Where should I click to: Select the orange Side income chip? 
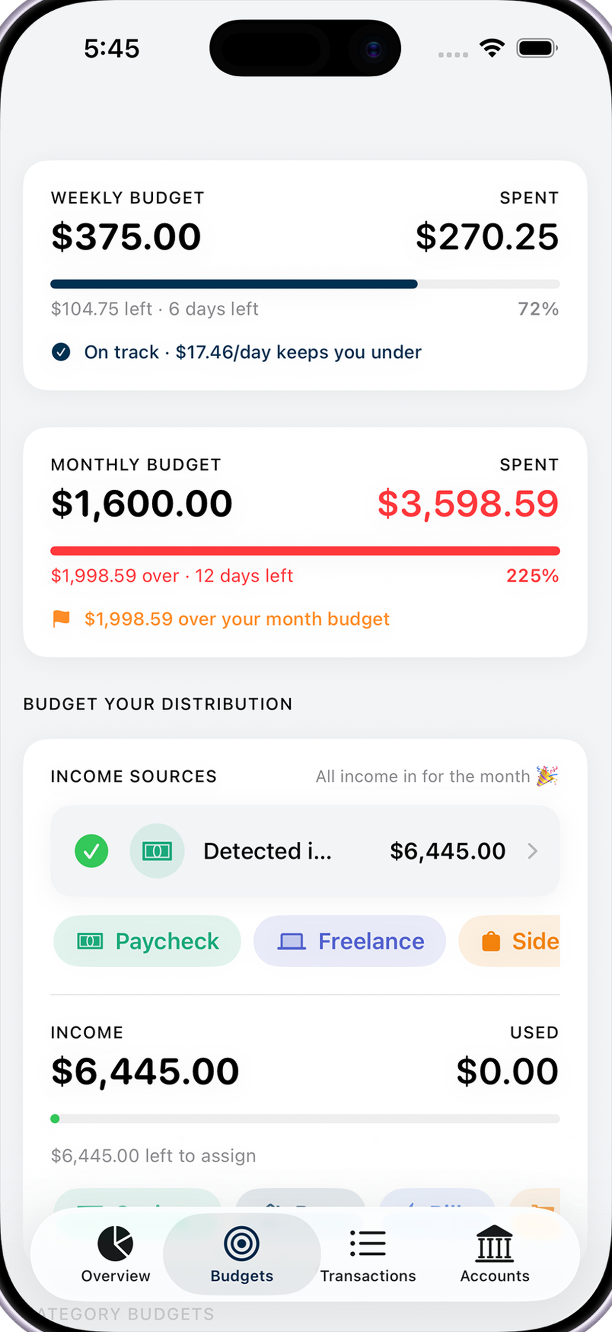[x=509, y=940]
